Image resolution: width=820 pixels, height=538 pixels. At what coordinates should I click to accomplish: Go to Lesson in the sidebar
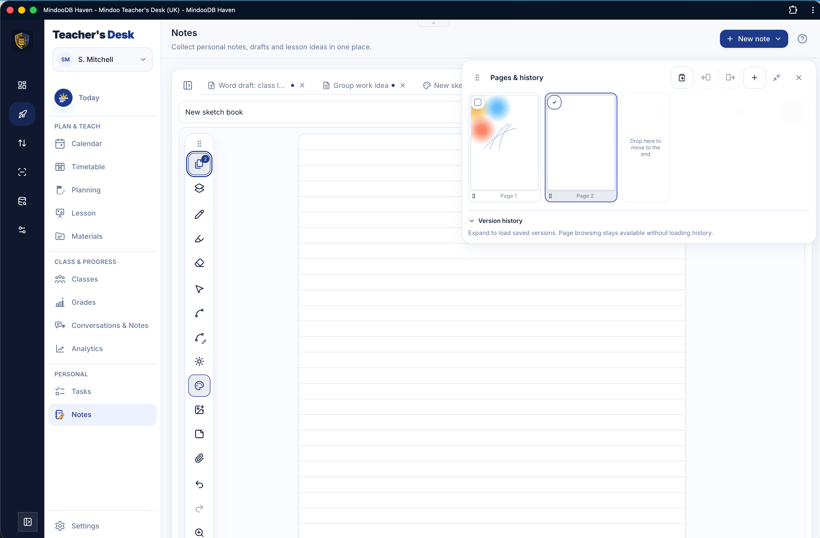tap(102, 213)
